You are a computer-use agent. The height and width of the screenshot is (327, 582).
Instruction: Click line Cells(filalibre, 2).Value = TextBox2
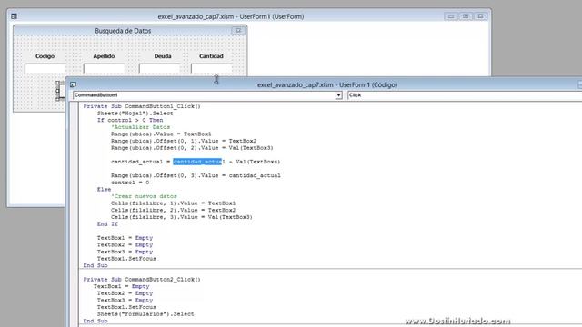point(173,210)
